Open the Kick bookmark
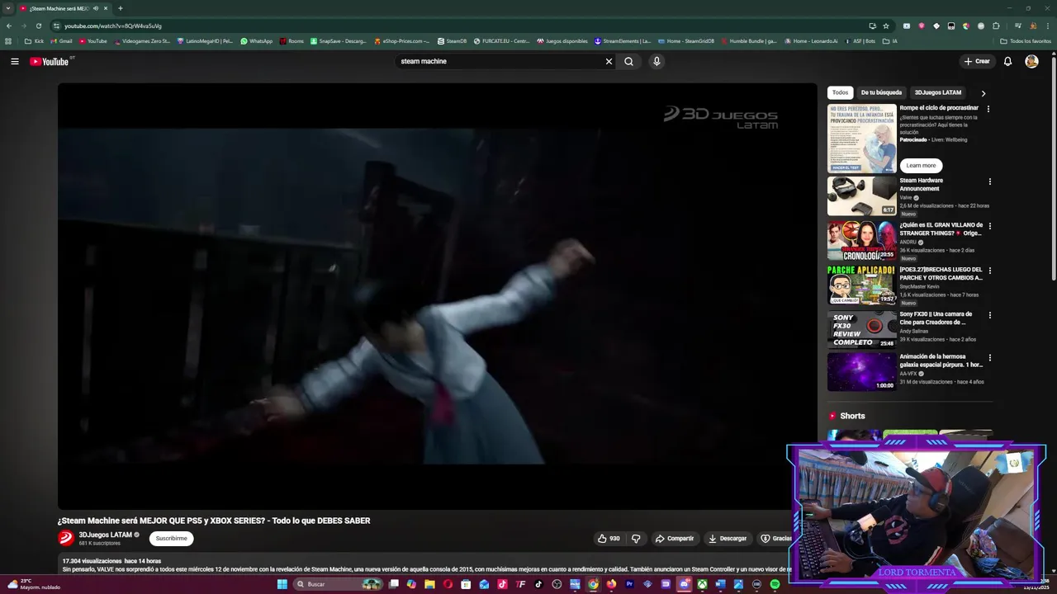The height and width of the screenshot is (594, 1057). click(x=35, y=41)
